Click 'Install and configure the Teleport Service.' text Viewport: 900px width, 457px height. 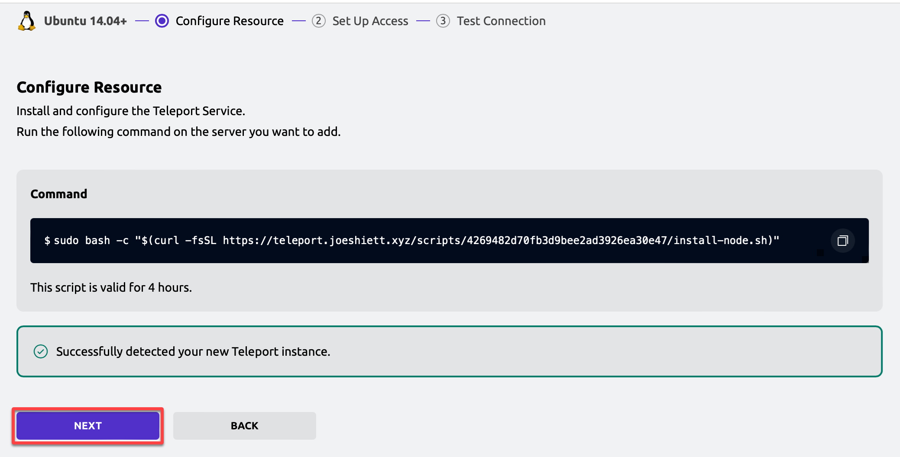tap(131, 111)
